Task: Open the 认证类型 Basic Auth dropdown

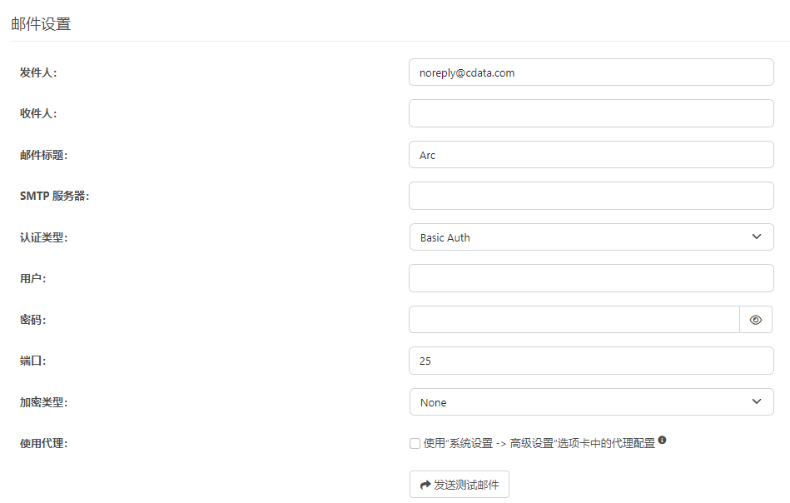Action: pos(591,237)
